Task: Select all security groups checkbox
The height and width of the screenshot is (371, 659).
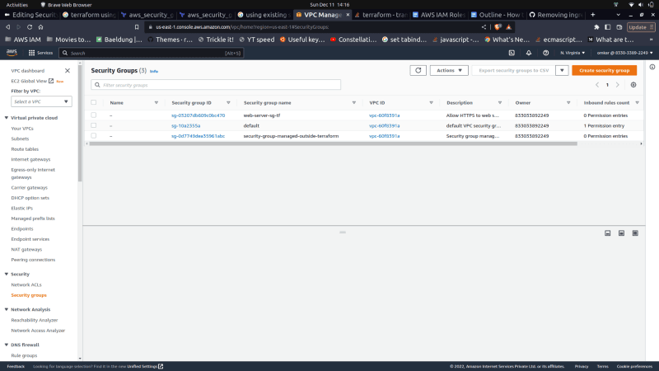Action: click(94, 102)
